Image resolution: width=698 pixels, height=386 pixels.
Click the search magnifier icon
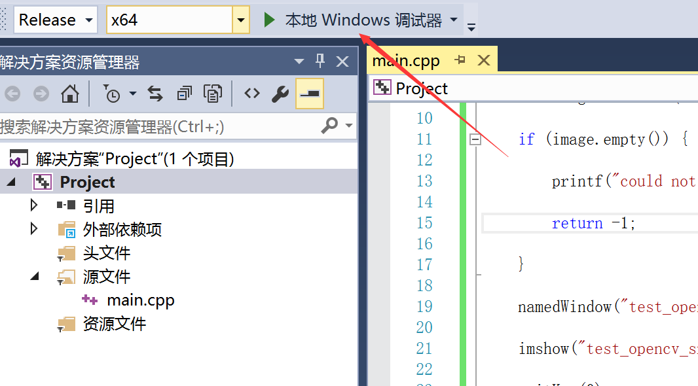pyautogui.click(x=329, y=126)
